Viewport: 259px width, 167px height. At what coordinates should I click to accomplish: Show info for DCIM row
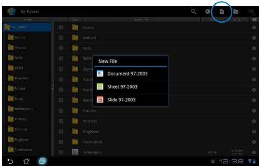click(x=254, y=59)
